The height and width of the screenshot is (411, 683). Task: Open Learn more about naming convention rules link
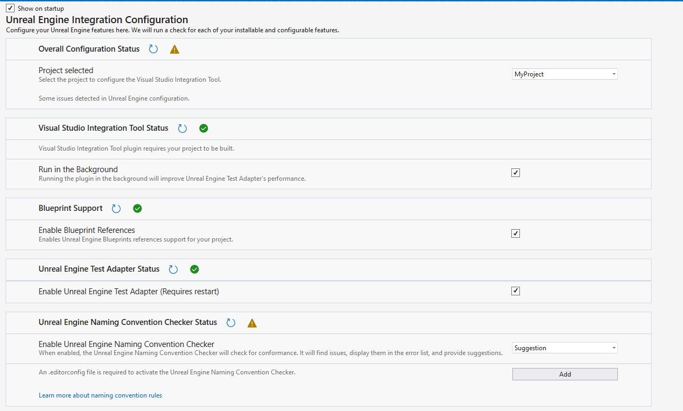[100, 395]
